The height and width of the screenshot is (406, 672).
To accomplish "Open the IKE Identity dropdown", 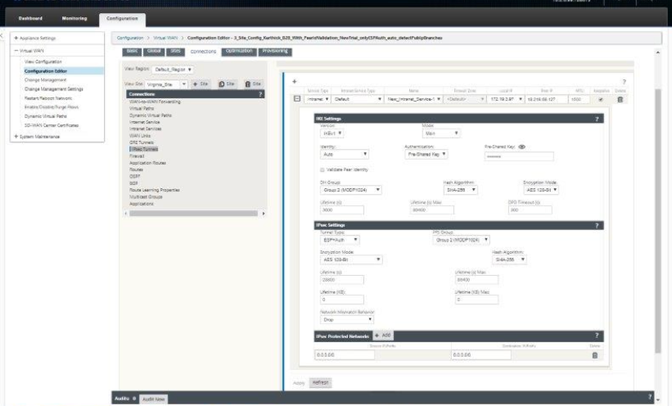I will click(x=344, y=155).
